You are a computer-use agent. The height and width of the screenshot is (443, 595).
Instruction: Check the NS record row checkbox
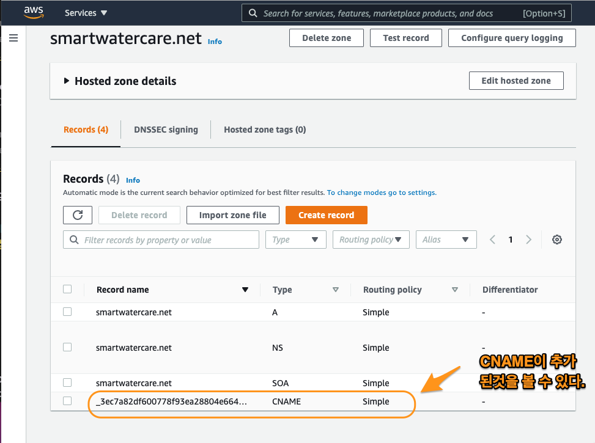pyautogui.click(x=67, y=347)
